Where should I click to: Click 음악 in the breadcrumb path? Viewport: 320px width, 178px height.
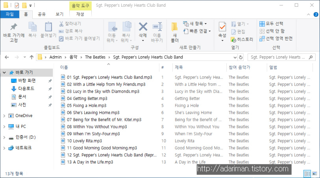coord(74,57)
